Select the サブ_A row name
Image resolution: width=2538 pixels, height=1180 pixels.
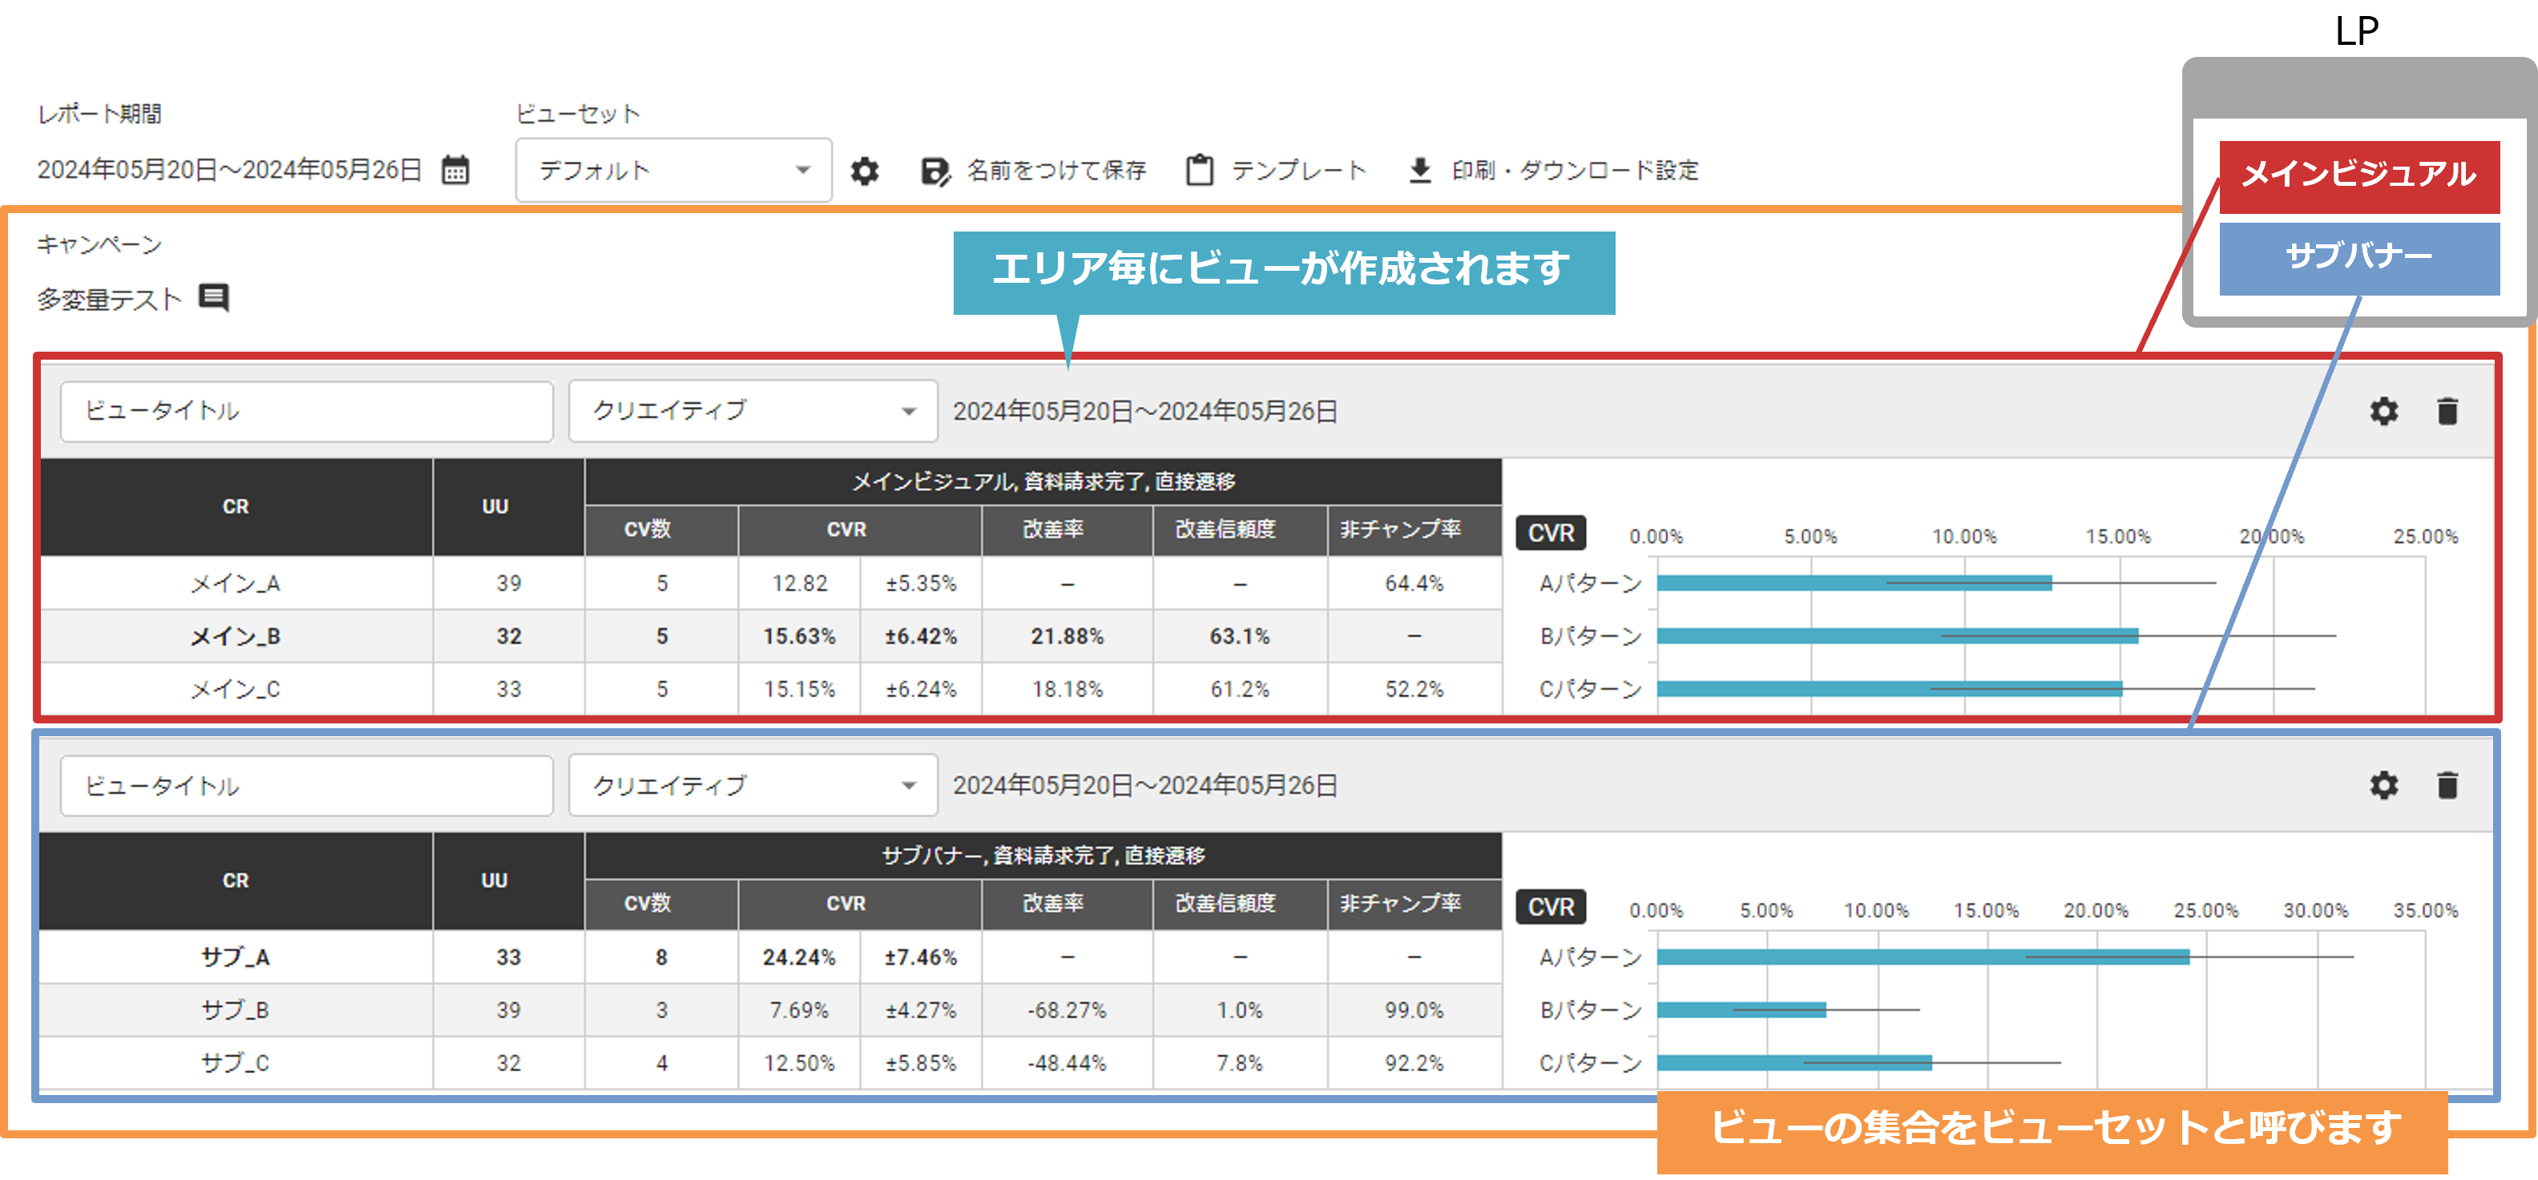[x=236, y=957]
